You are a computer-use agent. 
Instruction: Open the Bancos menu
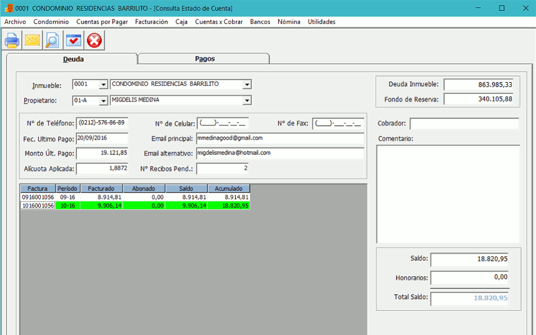coord(260,22)
